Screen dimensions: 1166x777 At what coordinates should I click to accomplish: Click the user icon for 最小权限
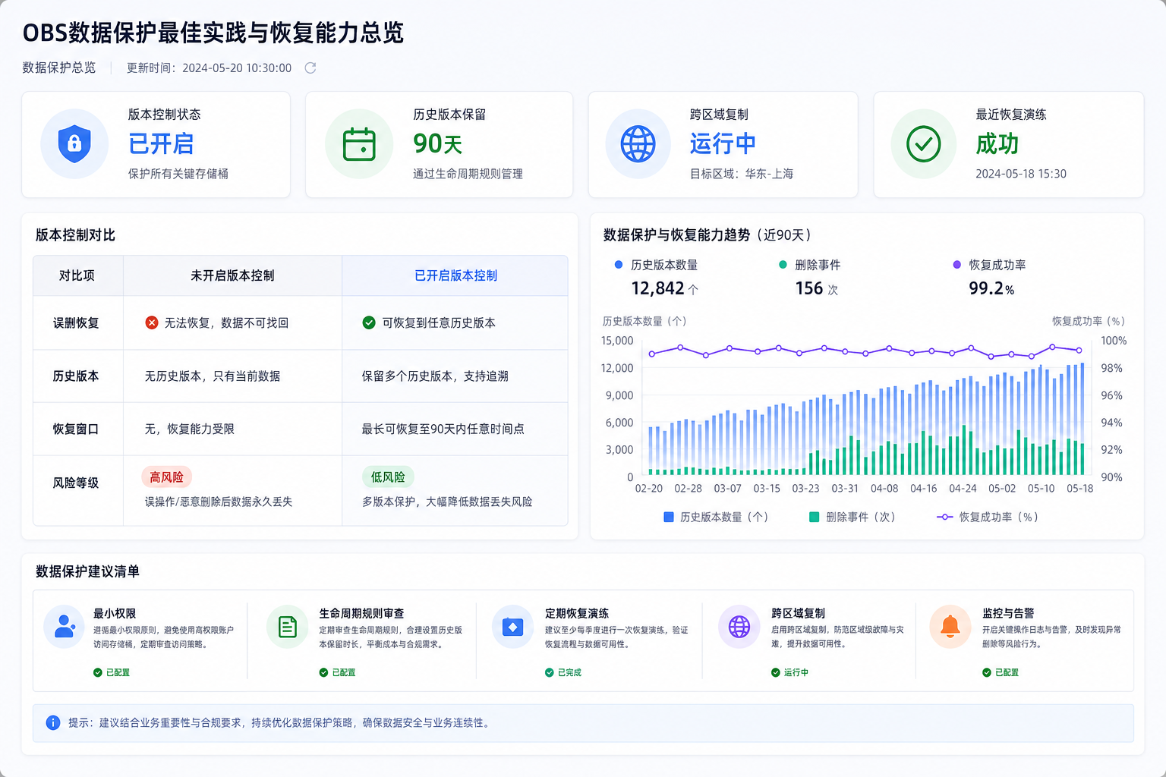[65, 627]
